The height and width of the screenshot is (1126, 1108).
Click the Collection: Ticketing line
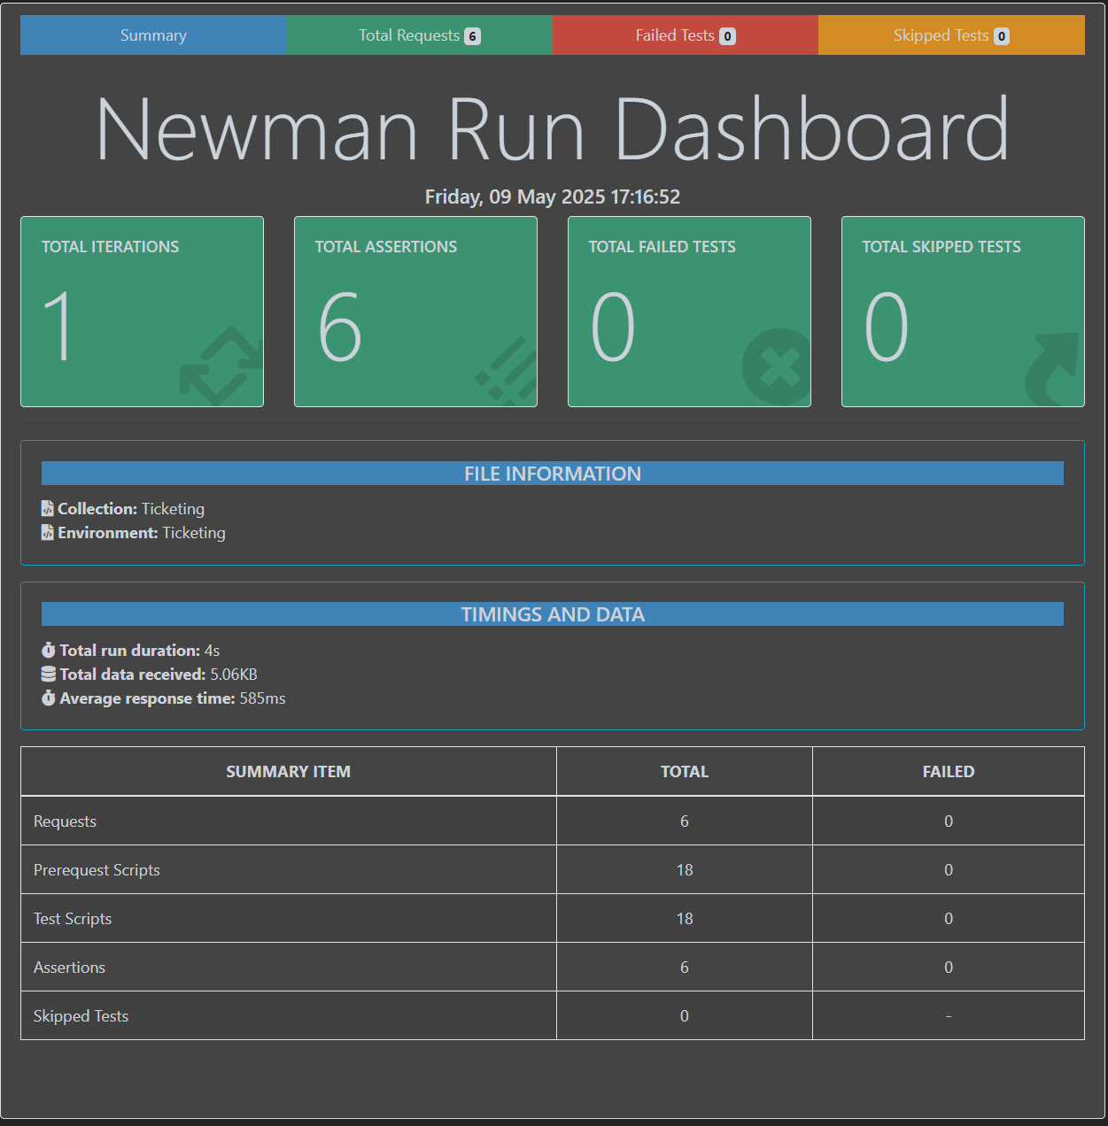[123, 509]
